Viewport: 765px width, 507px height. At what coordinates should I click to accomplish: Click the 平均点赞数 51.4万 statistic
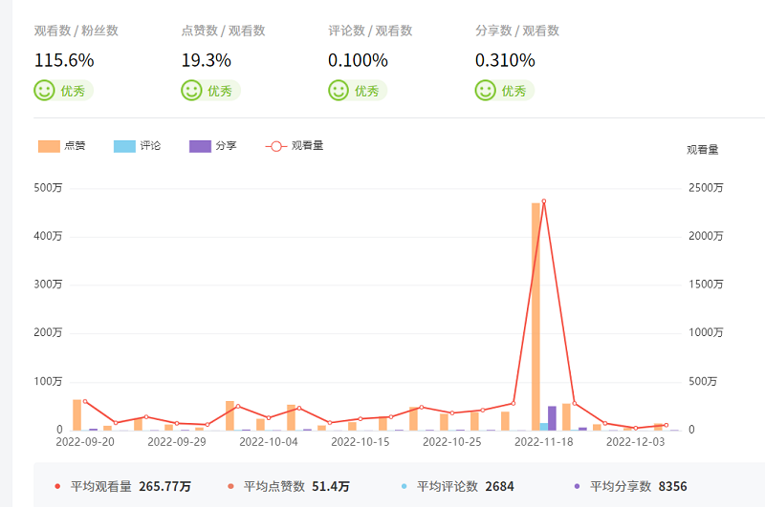296,486
